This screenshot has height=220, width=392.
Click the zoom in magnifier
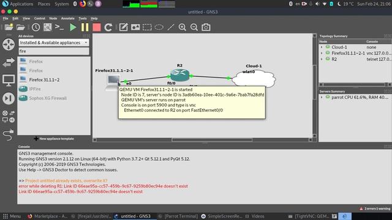pyautogui.click(x=183, y=27)
